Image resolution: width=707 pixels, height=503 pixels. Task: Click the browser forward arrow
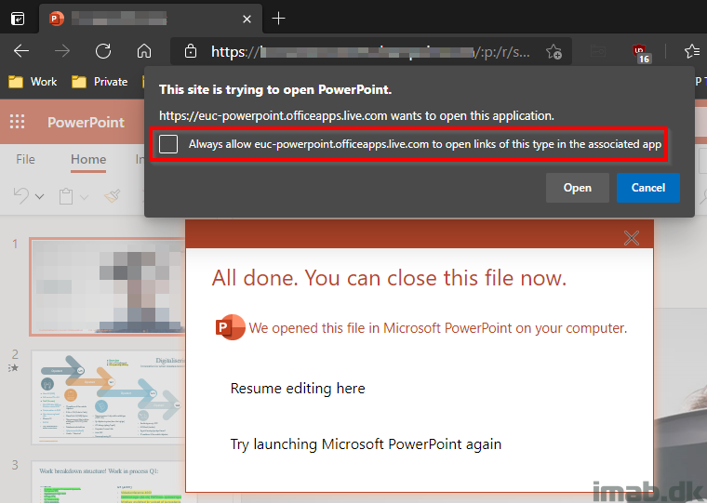click(x=62, y=51)
